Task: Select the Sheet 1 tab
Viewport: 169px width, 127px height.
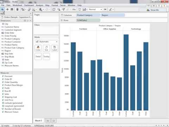Action: pyautogui.click(x=38, y=121)
